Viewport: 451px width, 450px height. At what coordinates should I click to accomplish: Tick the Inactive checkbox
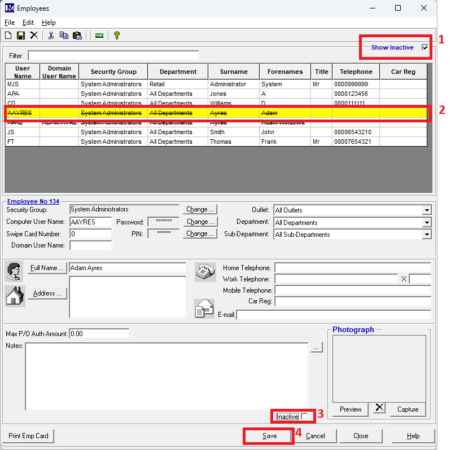305,416
